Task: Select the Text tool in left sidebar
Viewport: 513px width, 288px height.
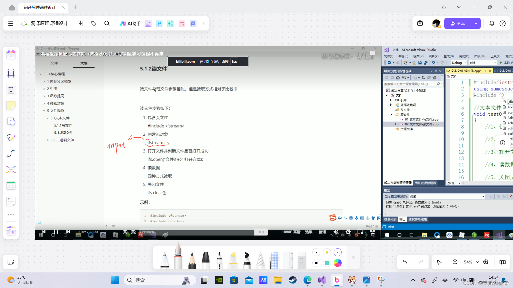Action: pyautogui.click(x=11, y=89)
